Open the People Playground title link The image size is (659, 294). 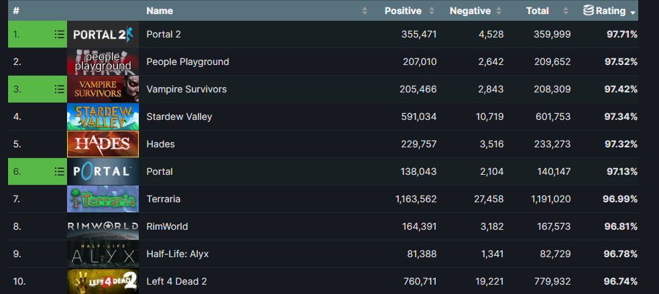click(x=188, y=62)
